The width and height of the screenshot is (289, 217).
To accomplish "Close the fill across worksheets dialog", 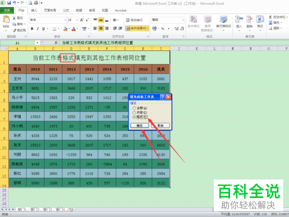I will 168,97.
